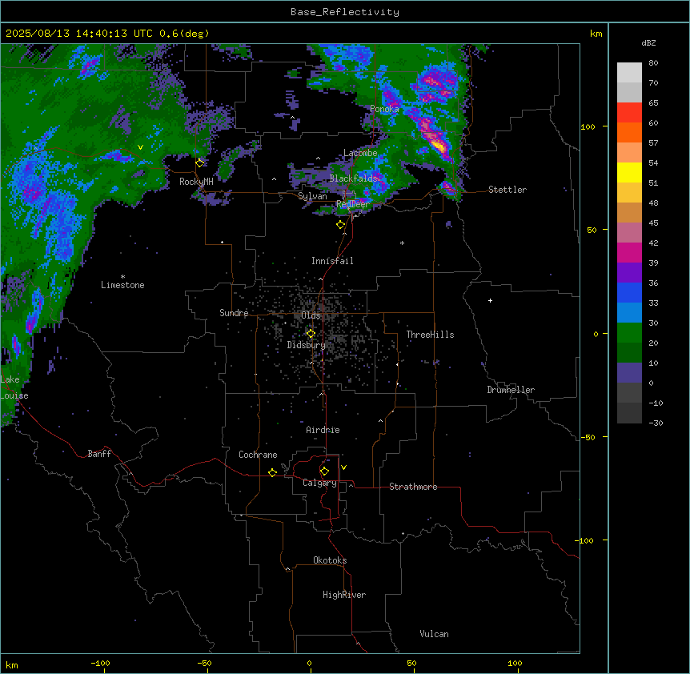Viewport: 690px width, 674px height.
Task: Click the Cochrane city label
Action: (x=258, y=455)
